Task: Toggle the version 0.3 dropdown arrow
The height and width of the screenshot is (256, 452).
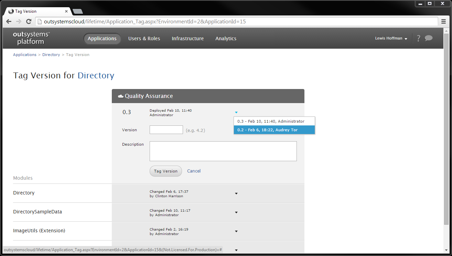Action: point(236,112)
